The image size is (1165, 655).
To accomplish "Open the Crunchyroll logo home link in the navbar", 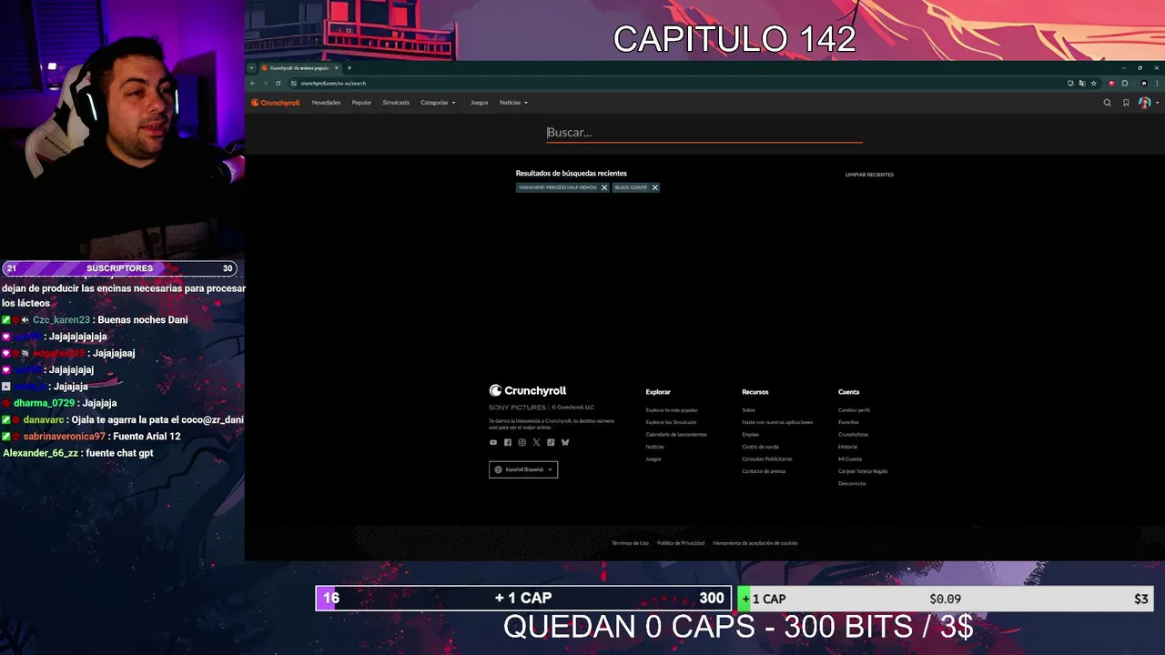I will (x=276, y=103).
